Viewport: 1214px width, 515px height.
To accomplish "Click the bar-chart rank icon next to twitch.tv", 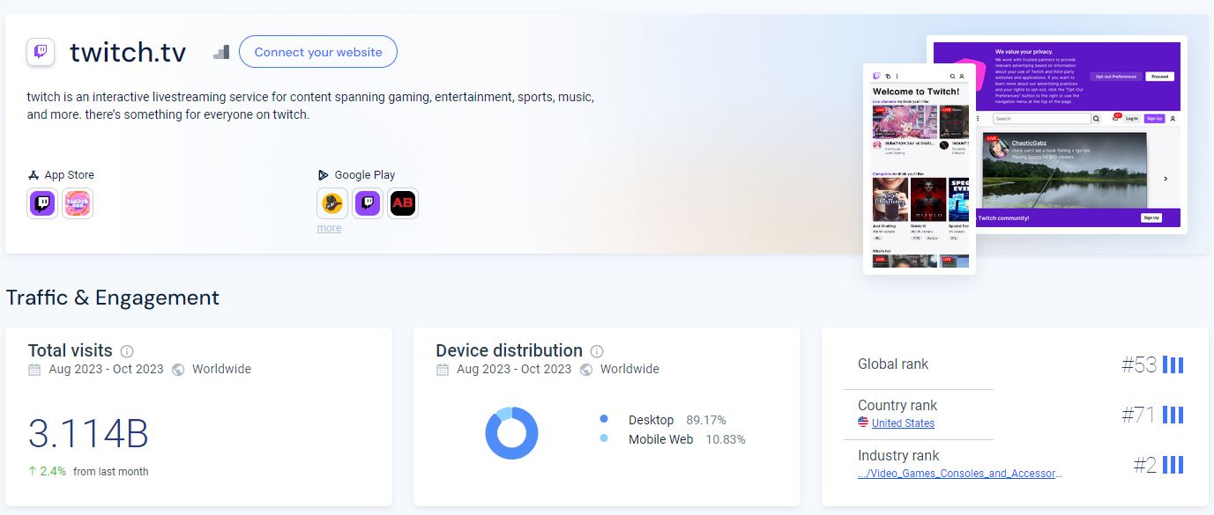I will tap(221, 52).
